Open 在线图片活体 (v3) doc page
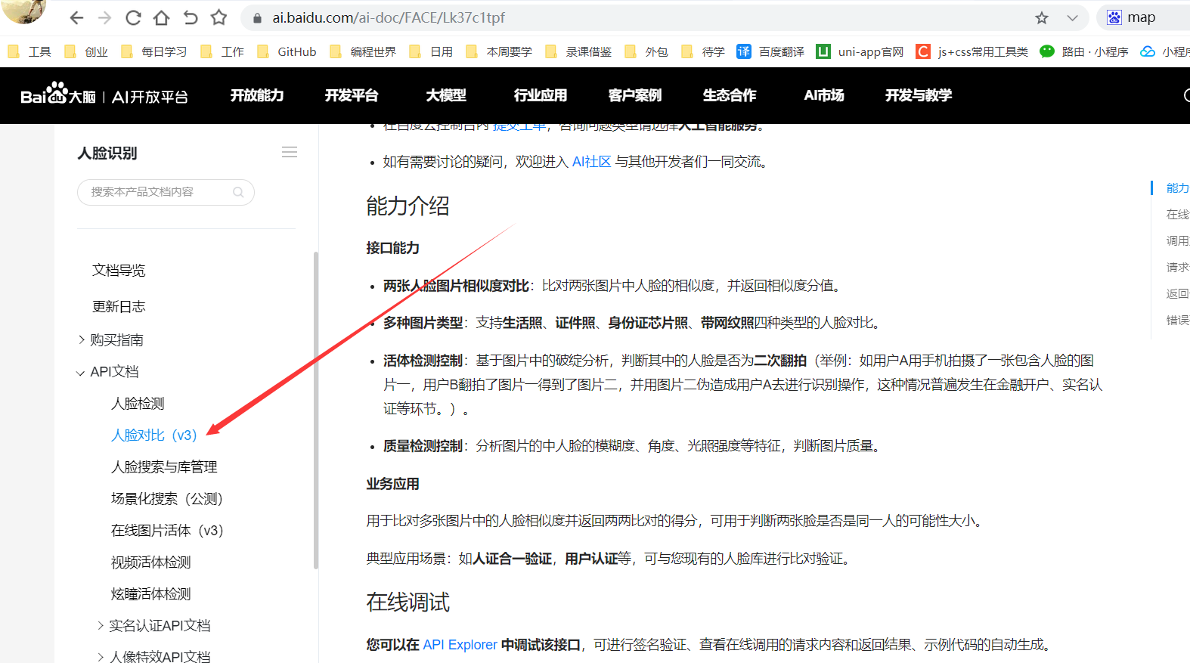The width and height of the screenshot is (1190, 663). pyautogui.click(x=167, y=531)
